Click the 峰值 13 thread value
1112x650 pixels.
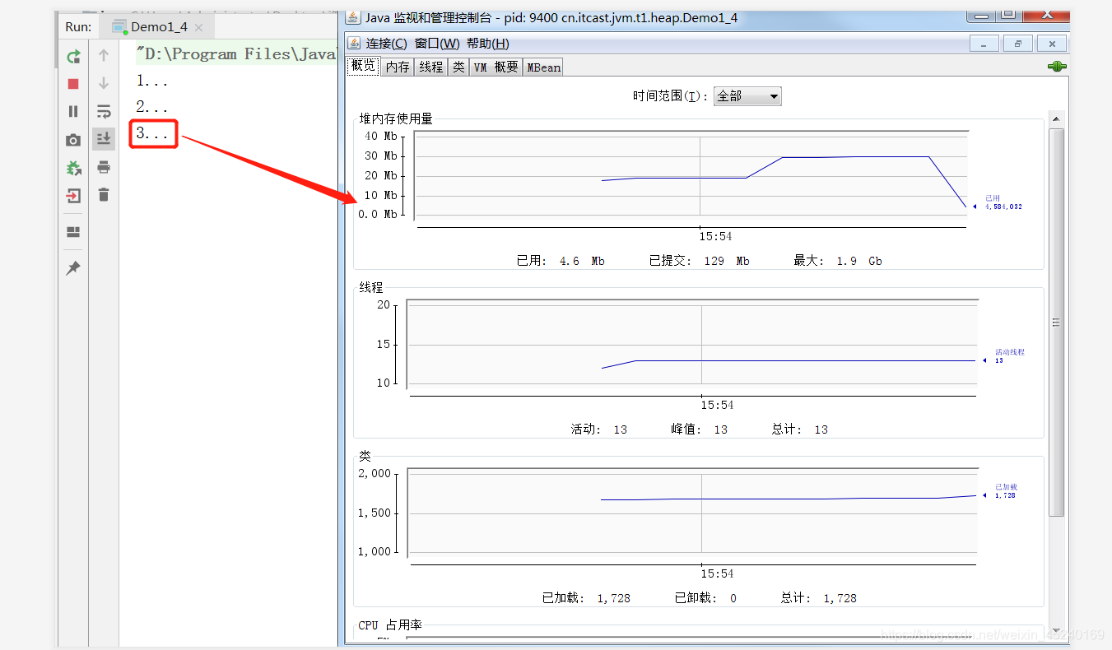pyautogui.click(x=700, y=429)
